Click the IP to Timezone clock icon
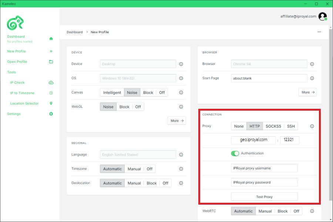Viewport: 333px width, 222px height. click(51, 93)
